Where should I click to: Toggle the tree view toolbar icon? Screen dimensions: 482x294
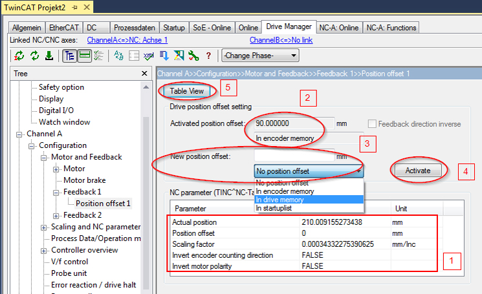click(x=69, y=56)
